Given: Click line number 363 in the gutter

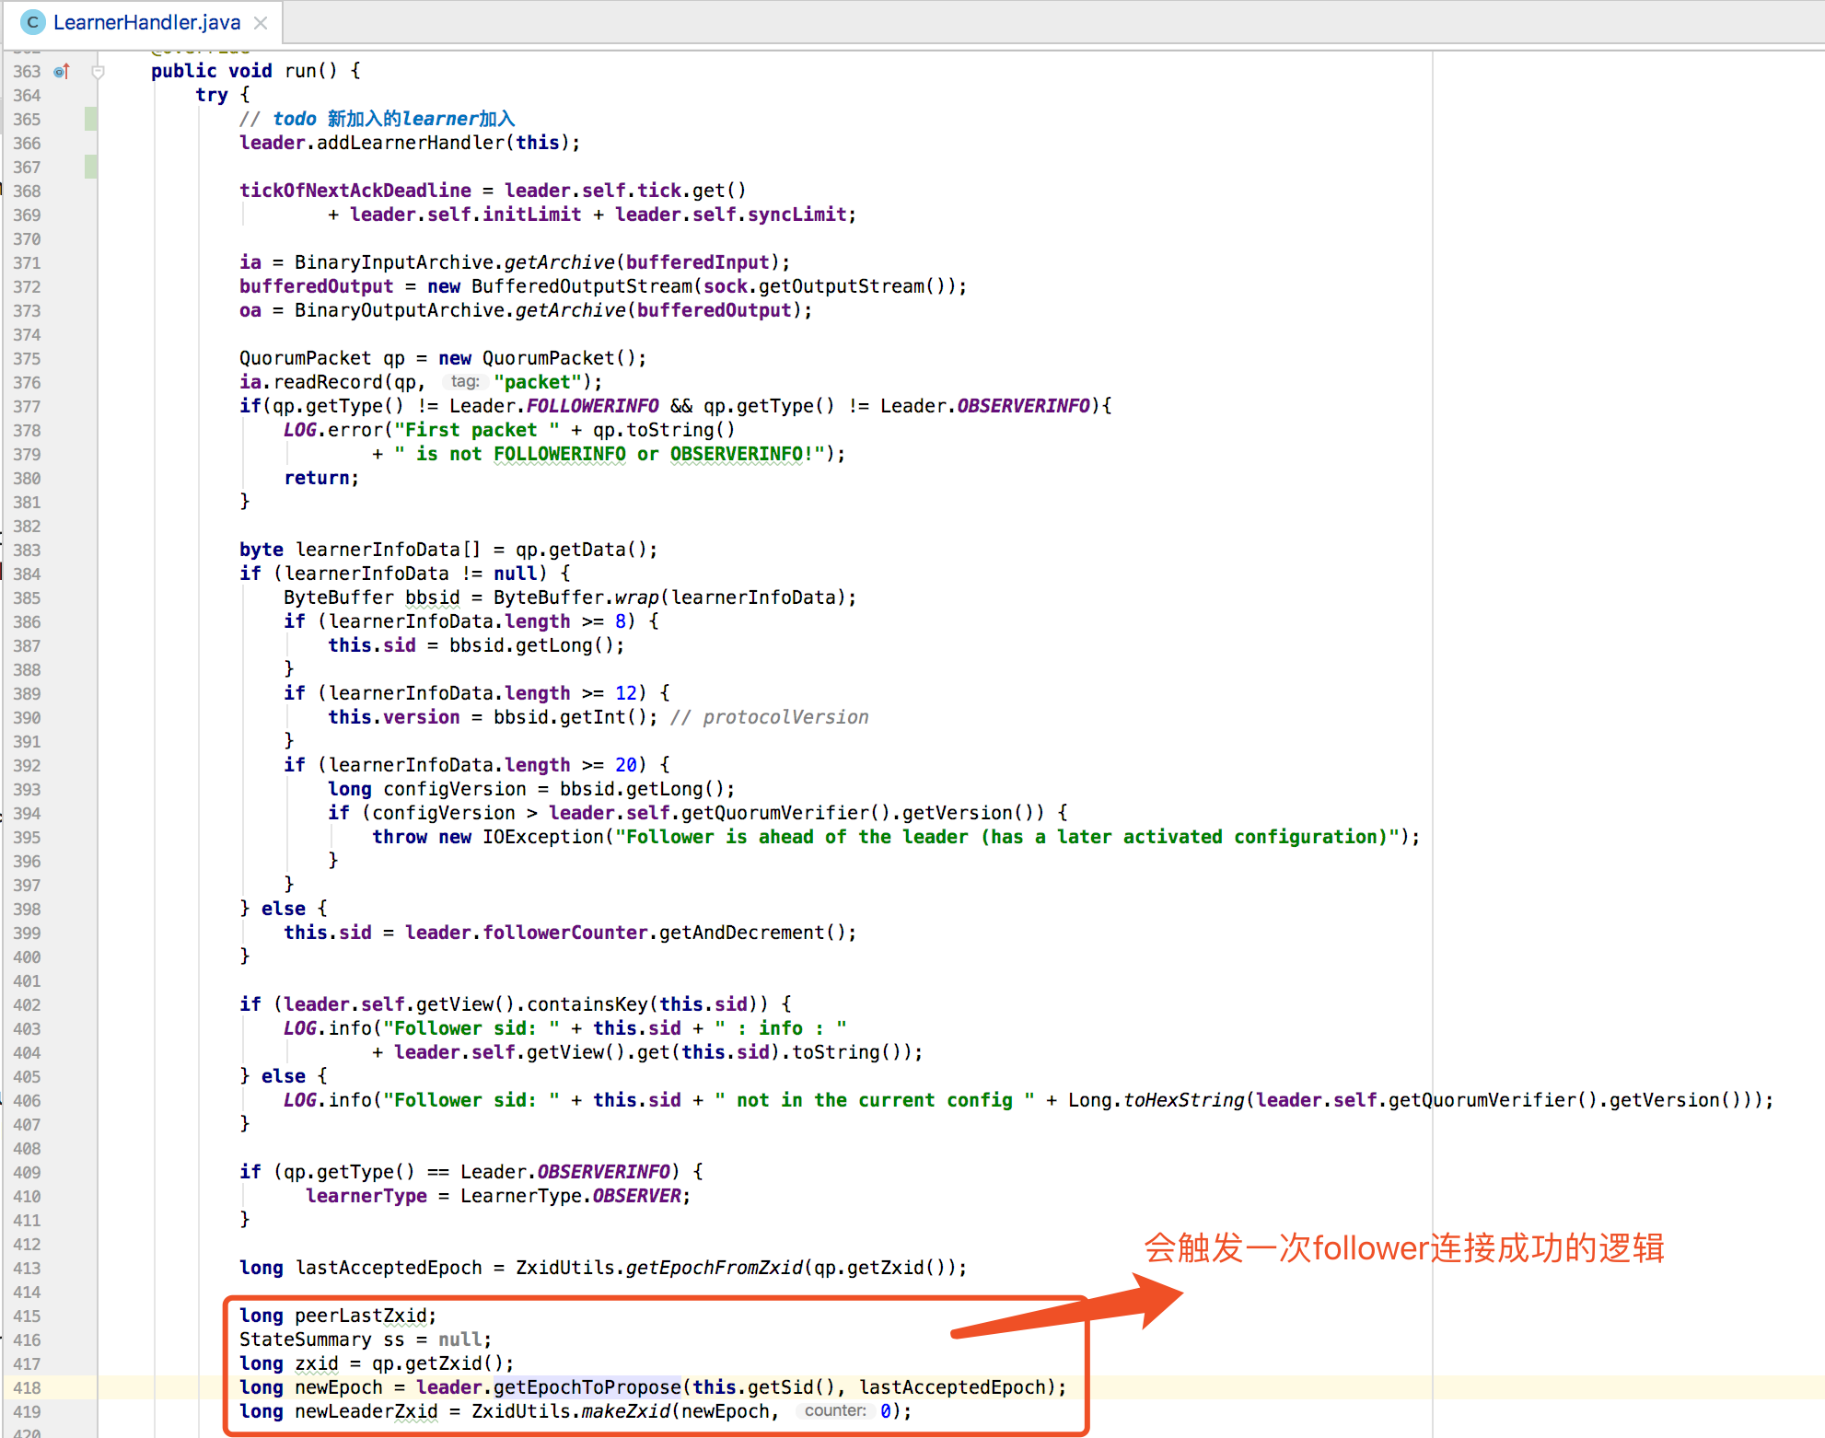Looking at the screenshot, I should (x=27, y=71).
